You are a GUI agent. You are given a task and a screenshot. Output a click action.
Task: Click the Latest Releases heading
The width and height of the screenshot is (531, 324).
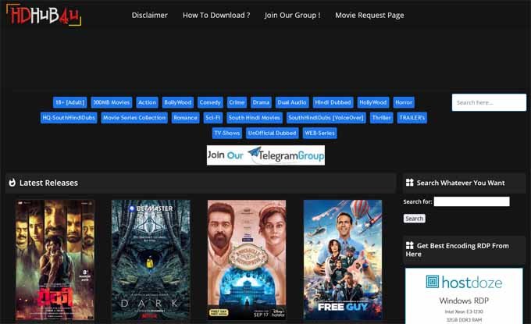[x=48, y=183]
